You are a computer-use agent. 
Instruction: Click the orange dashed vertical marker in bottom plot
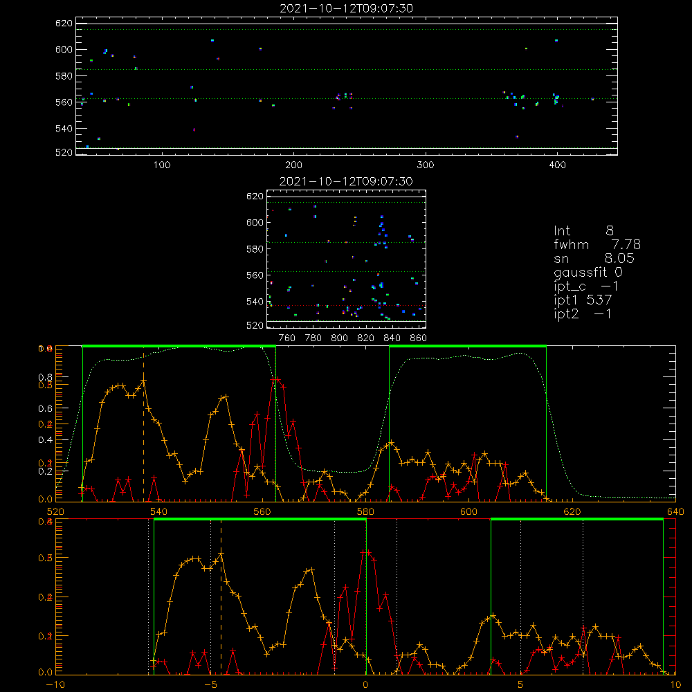click(221, 597)
